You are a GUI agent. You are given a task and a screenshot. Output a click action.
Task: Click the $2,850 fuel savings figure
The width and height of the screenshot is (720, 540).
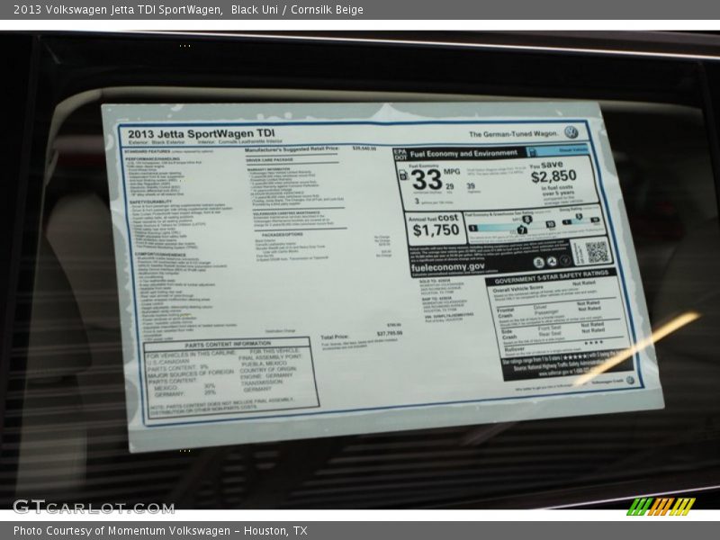point(554,175)
